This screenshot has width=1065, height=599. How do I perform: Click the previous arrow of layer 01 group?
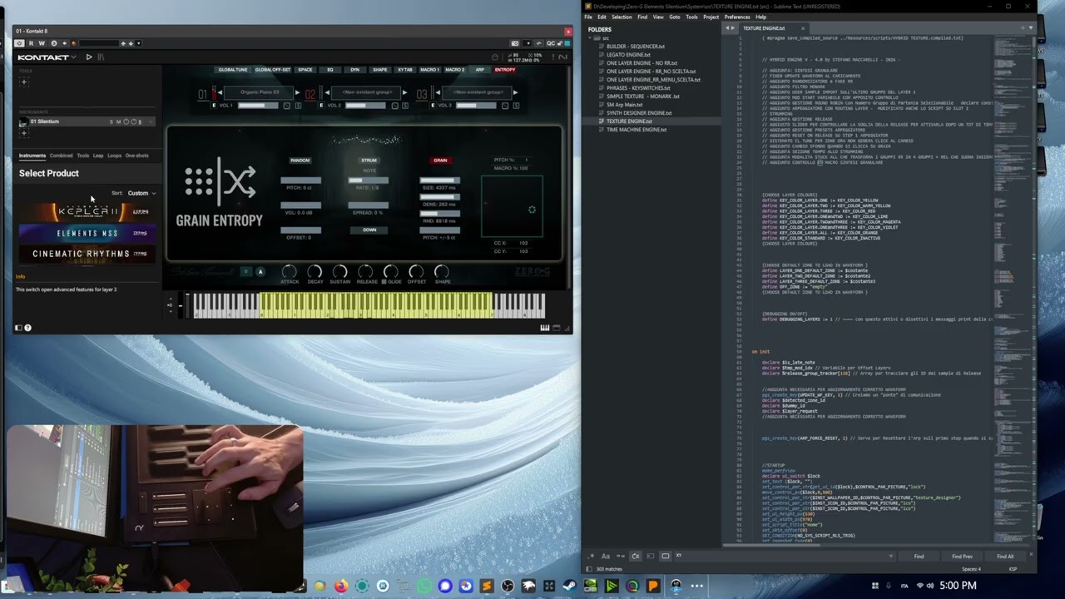(x=220, y=92)
